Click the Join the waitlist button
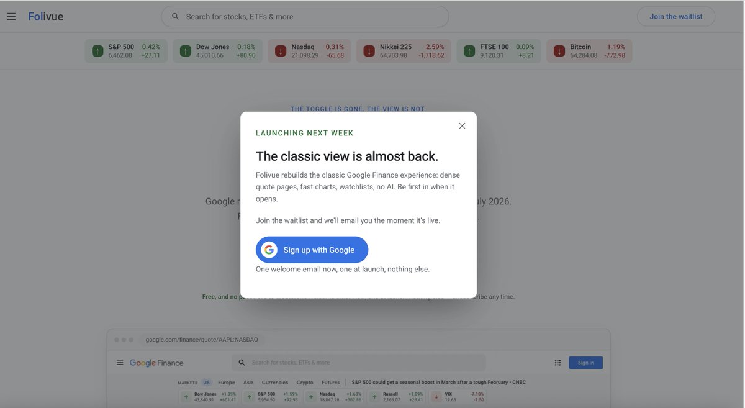Screen dimensions: 745x408 (676, 16)
